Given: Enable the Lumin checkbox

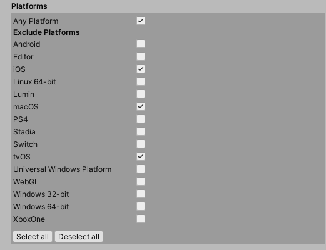Looking at the screenshot, I should point(141,94).
